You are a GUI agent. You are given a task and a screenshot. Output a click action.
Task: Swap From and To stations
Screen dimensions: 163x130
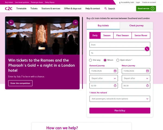147,49
